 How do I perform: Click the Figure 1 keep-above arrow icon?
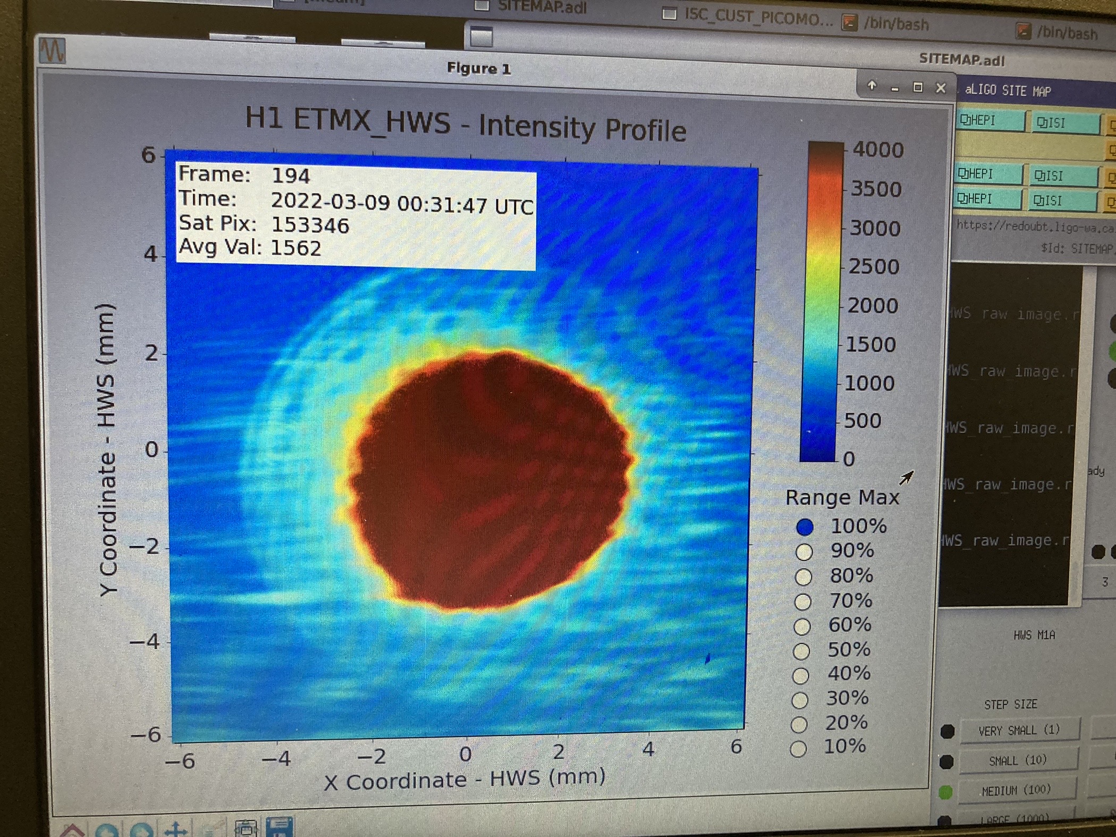(x=872, y=85)
